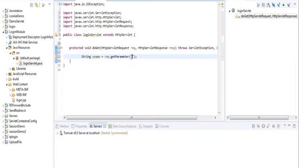Toggle Hide Local Types in Outline
Viewport: 299px width, 168px height.
coord(289,5)
